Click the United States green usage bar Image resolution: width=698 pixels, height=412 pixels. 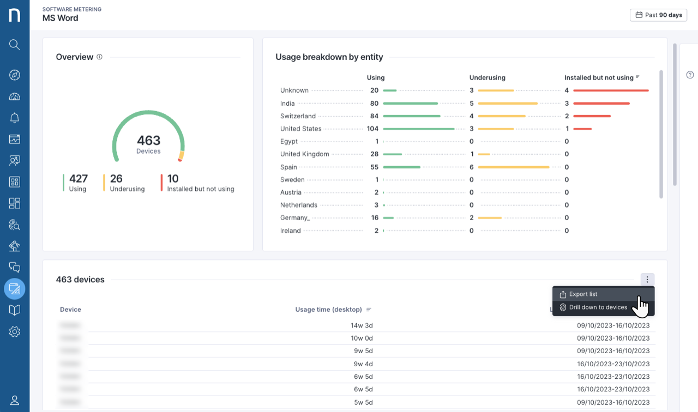[x=418, y=129]
